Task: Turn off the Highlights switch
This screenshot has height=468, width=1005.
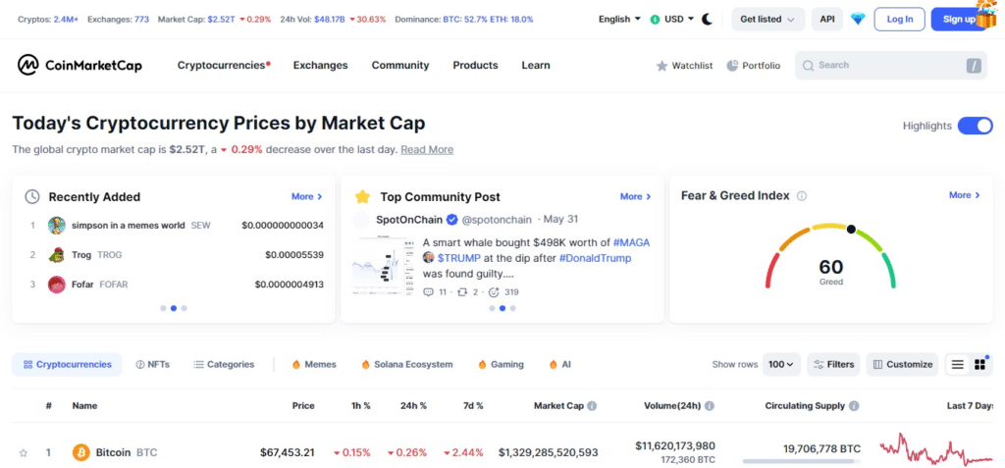Action: [975, 126]
